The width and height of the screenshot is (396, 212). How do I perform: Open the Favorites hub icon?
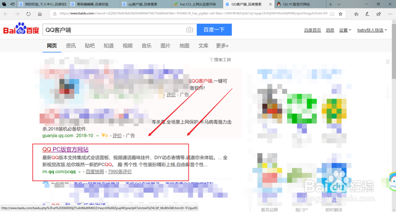click(x=356, y=14)
